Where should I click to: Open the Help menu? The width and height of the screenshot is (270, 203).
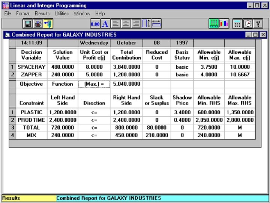(100, 14)
